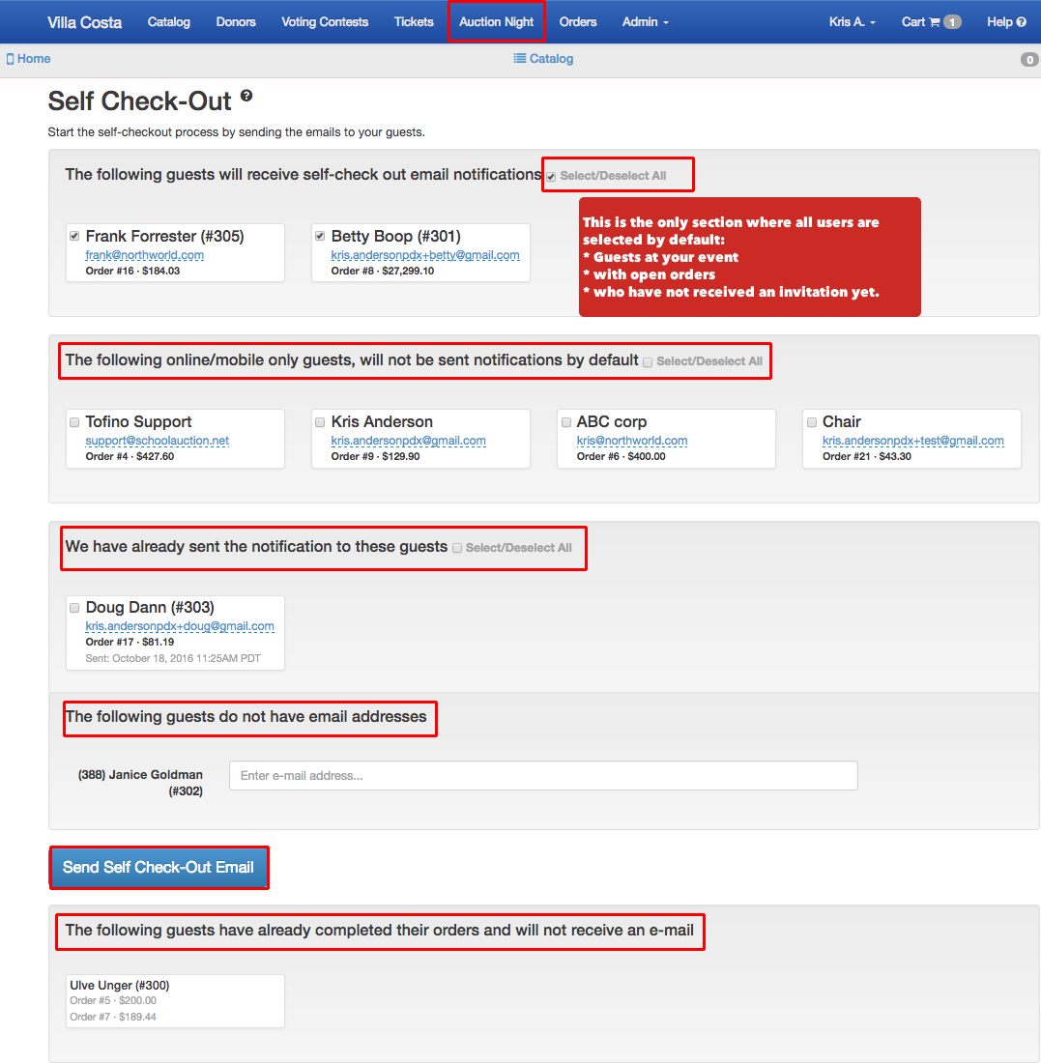Image resolution: width=1041 pixels, height=1063 pixels.
Task: Toggle Select/Deselect All for guests receiving notifications
Action: click(551, 177)
